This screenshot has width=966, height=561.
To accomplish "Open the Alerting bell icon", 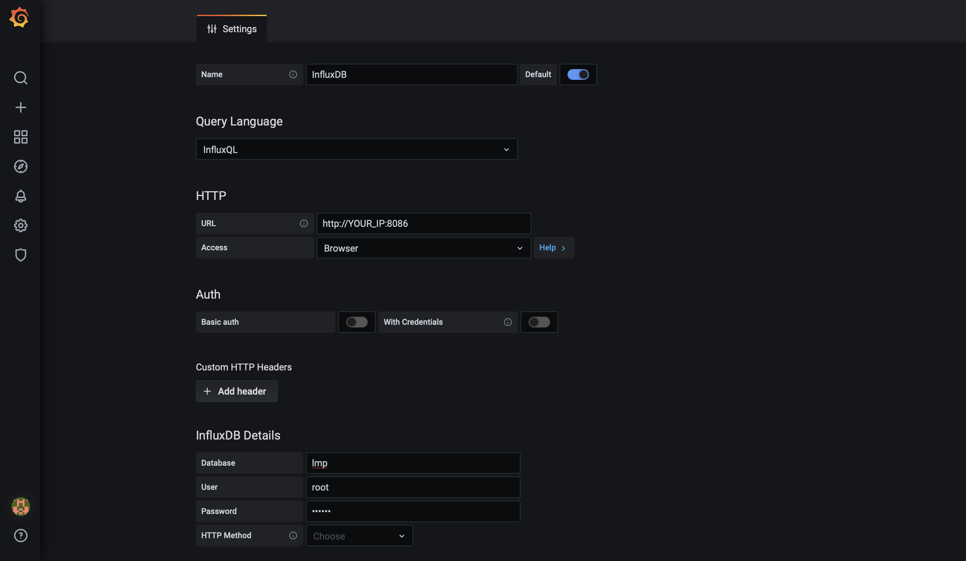I will point(21,196).
